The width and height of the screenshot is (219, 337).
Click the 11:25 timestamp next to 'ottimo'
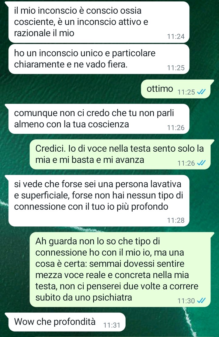[186, 92]
